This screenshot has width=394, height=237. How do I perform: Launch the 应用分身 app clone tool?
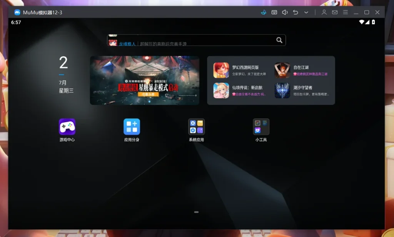coord(132,127)
